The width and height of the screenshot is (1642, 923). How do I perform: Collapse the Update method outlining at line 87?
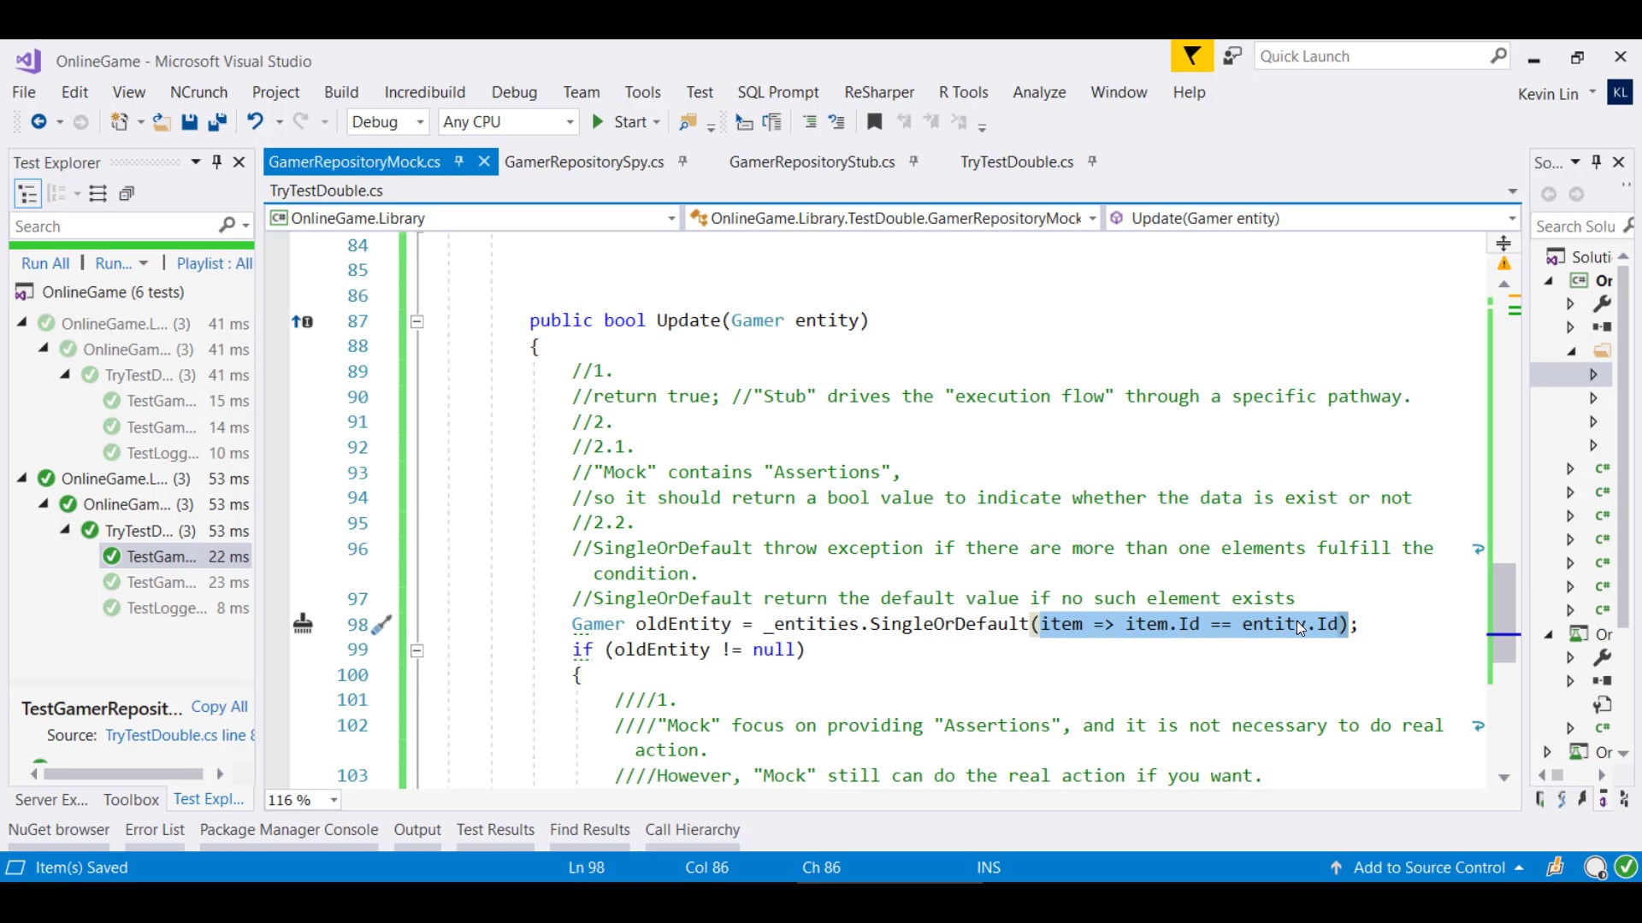pyautogui.click(x=416, y=322)
